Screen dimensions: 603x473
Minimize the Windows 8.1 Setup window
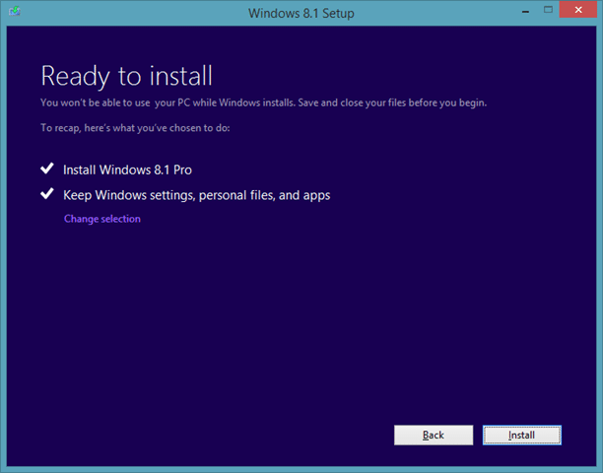(x=526, y=11)
